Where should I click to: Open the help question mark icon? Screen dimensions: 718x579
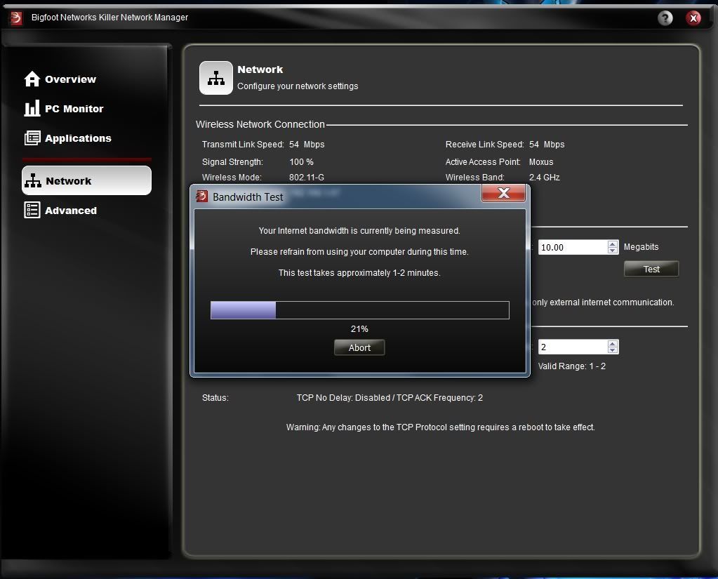(x=665, y=18)
